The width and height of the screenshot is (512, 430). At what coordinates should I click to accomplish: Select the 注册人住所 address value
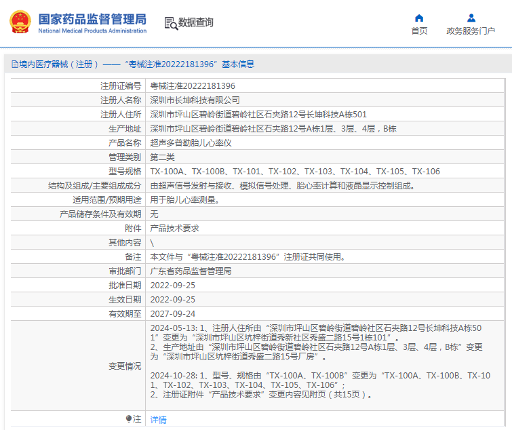[258, 114]
